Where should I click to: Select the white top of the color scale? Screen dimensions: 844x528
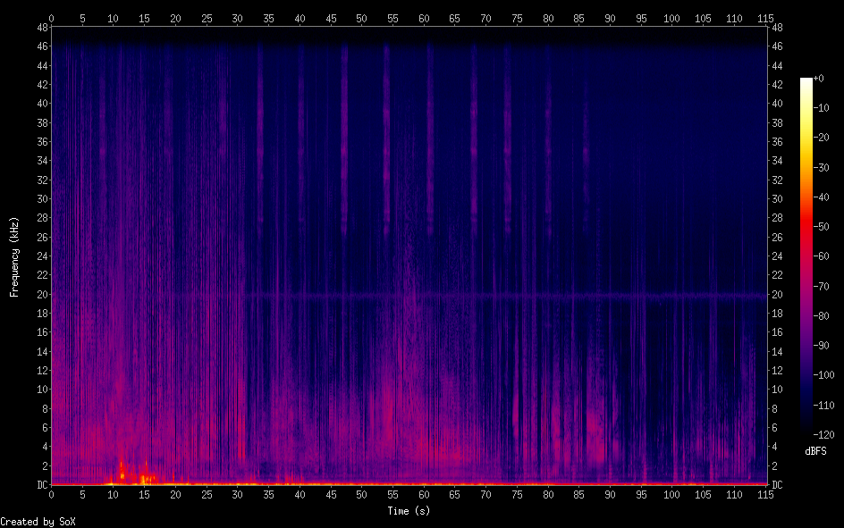click(806, 81)
